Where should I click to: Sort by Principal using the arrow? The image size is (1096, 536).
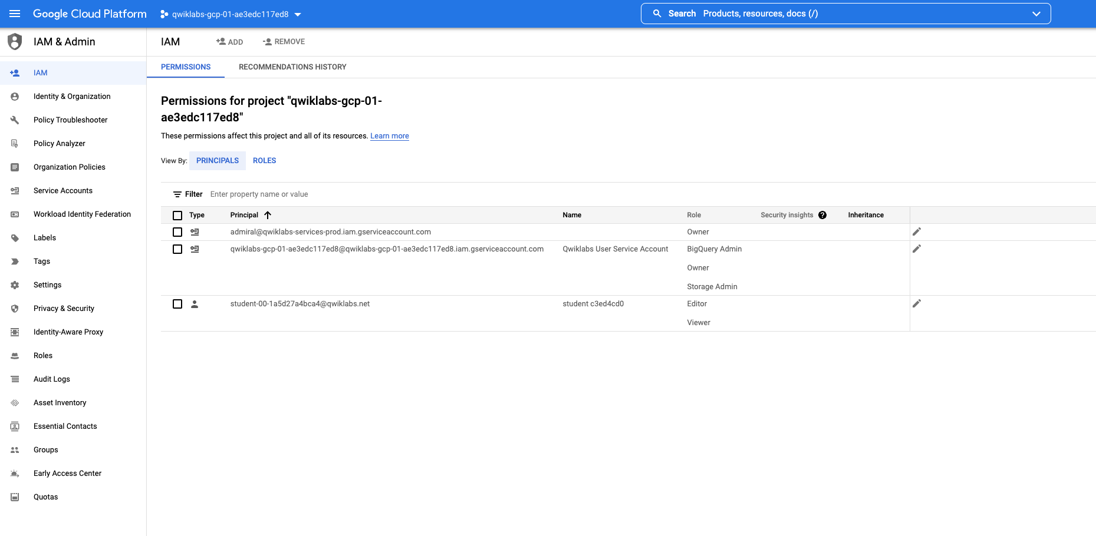point(268,215)
